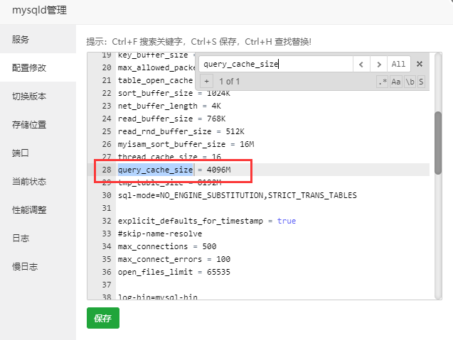Click the sort_buffer_size line
This screenshot has width=453, height=340.
pos(174,93)
